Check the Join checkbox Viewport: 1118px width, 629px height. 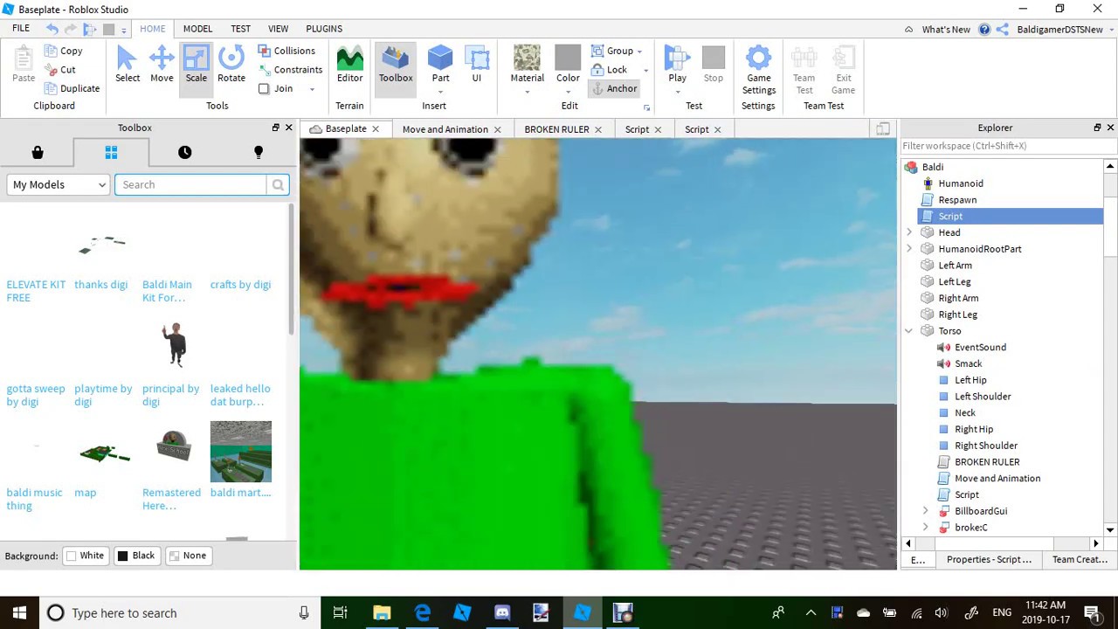click(264, 88)
